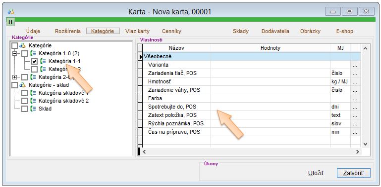Tick the checkbox below Kategória 1-1

tap(34, 69)
